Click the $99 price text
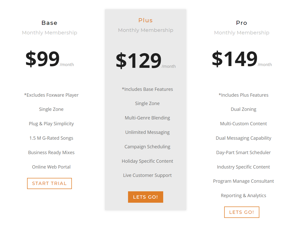Screen dimensions: 293x227 click(43, 59)
